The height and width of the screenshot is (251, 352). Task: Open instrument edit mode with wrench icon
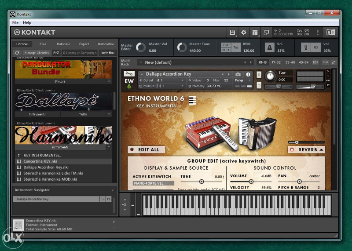coord(129,73)
